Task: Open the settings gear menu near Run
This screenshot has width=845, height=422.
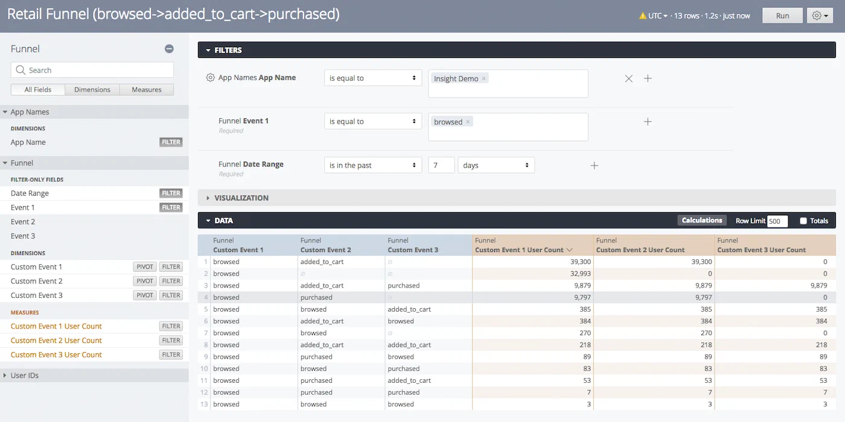Action: 820,16
